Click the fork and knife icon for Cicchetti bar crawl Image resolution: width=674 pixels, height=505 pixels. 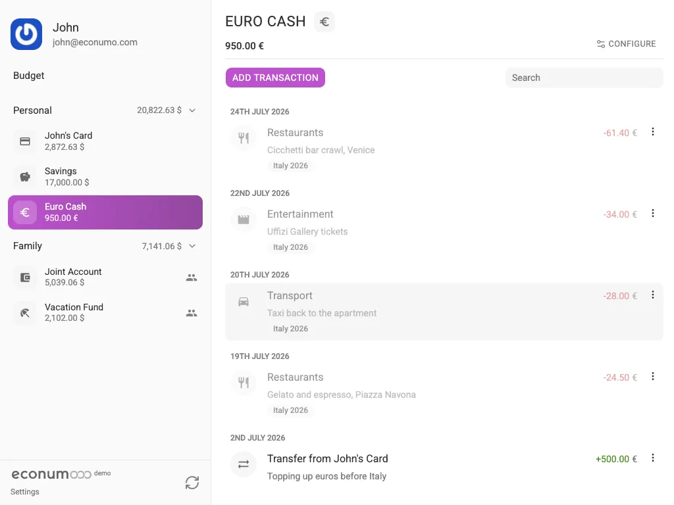point(244,138)
